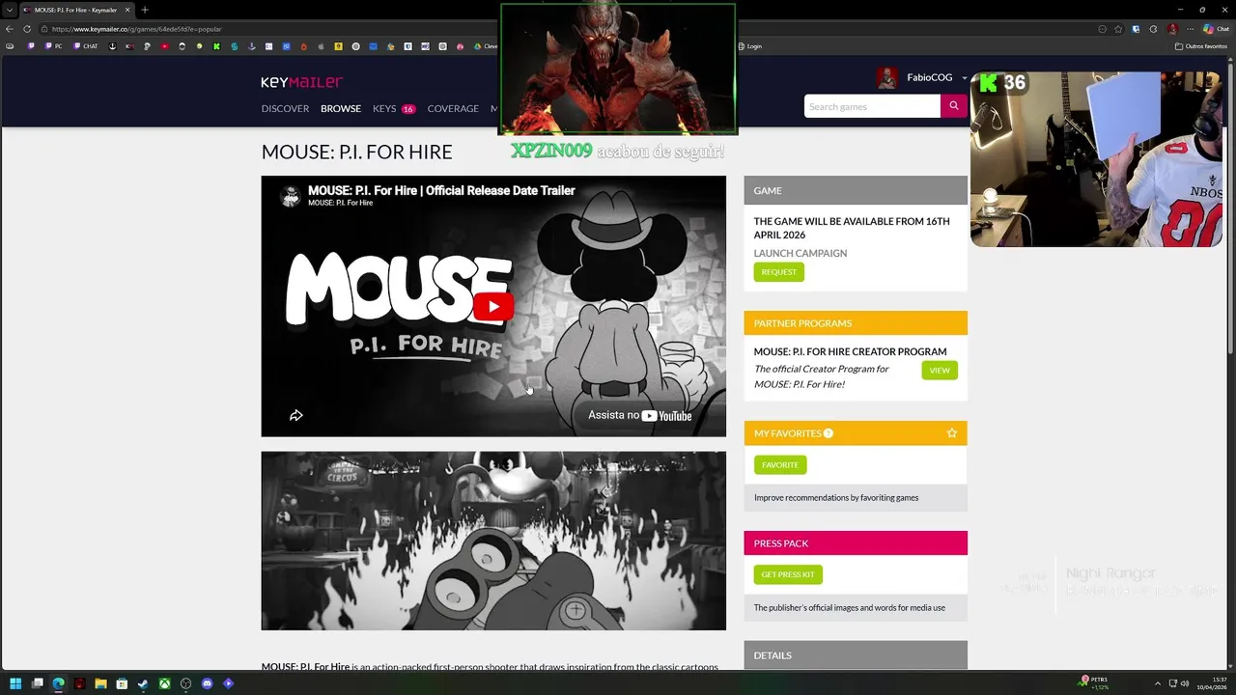Open the FabioCOG profile avatar
The height and width of the screenshot is (695, 1236).
(886, 78)
